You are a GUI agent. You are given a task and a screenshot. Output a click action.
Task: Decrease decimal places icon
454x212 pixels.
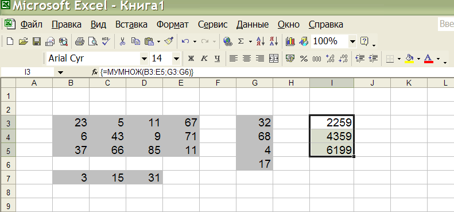[x=343, y=58]
